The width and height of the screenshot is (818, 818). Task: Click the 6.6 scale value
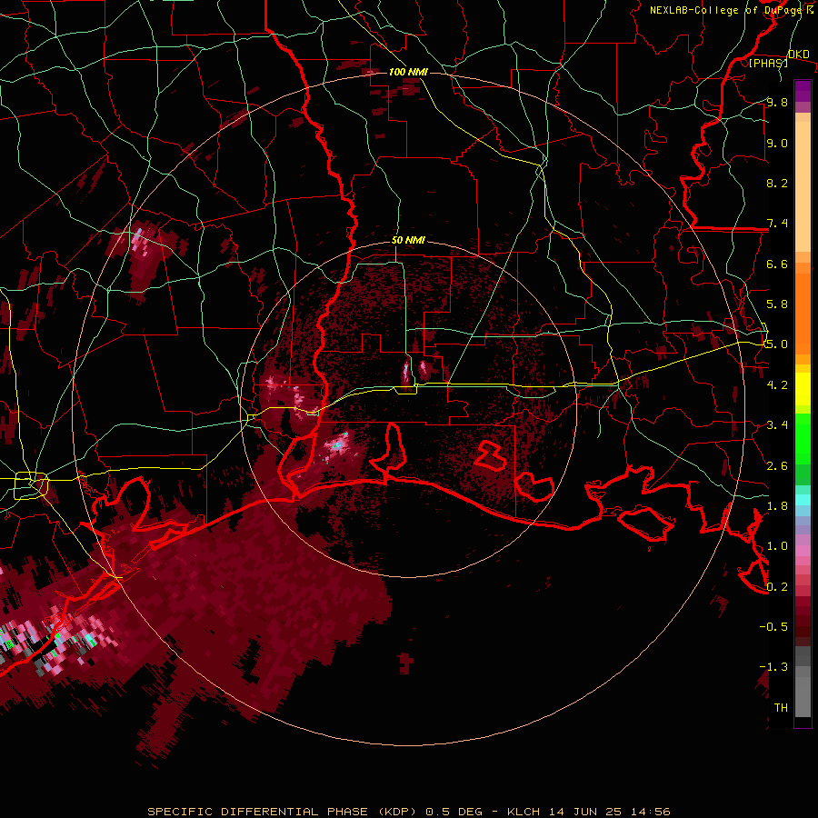pyautogui.click(x=777, y=264)
